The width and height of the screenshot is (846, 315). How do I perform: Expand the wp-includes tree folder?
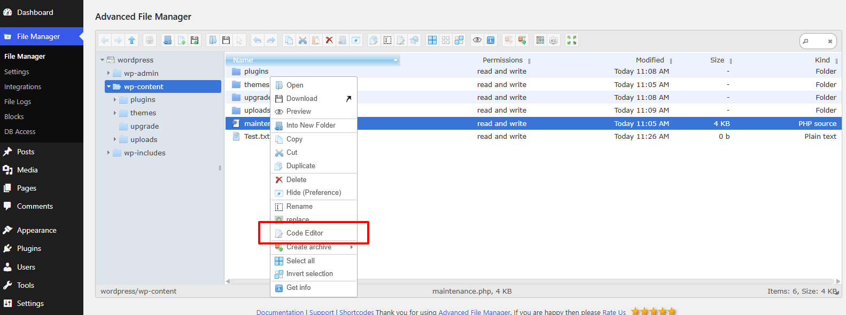[x=108, y=153]
